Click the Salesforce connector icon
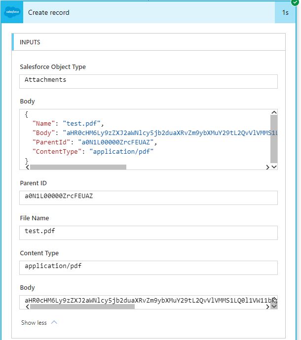Screen dimensions: 301x340 point(12,12)
